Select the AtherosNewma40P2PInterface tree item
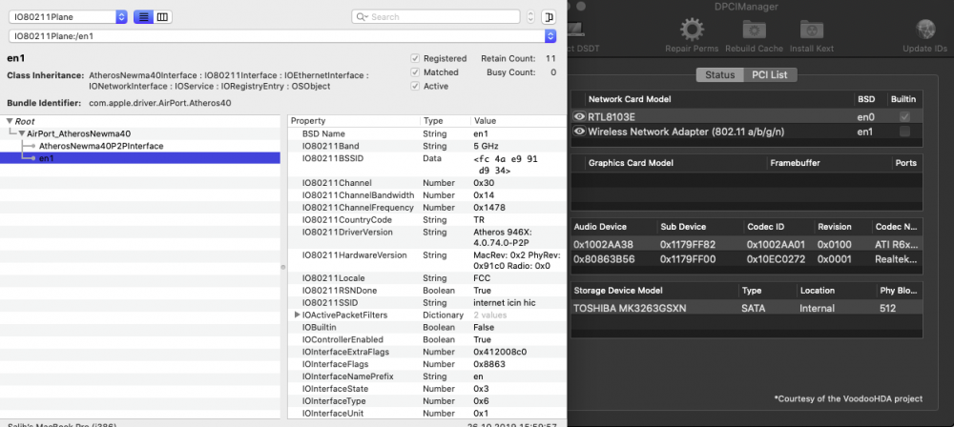 click(101, 146)
